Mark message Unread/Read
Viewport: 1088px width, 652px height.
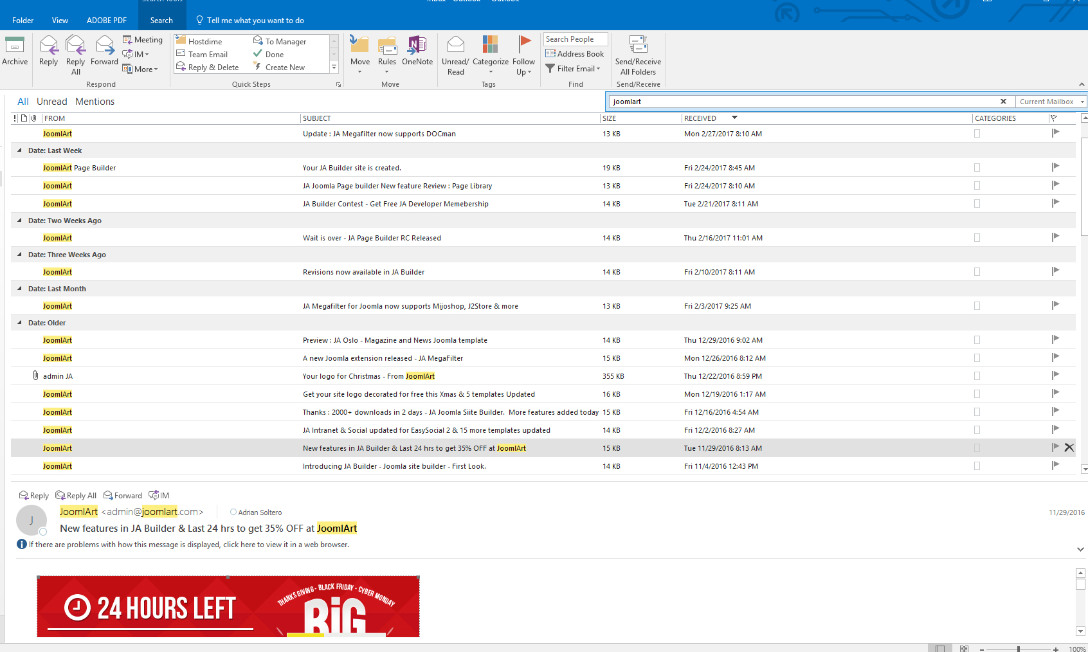455,55
